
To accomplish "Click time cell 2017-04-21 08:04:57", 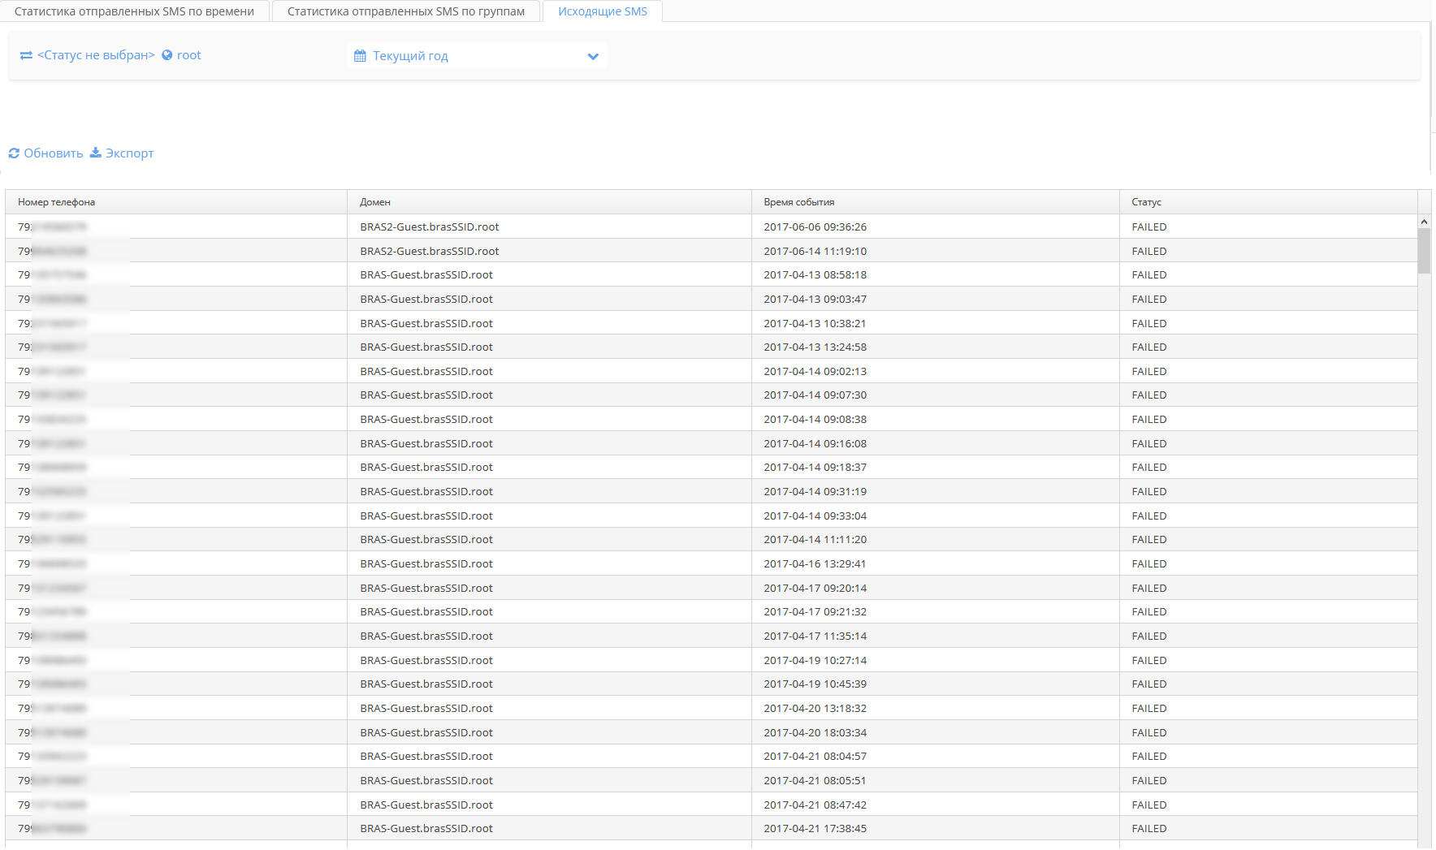I will click(936, 756).
